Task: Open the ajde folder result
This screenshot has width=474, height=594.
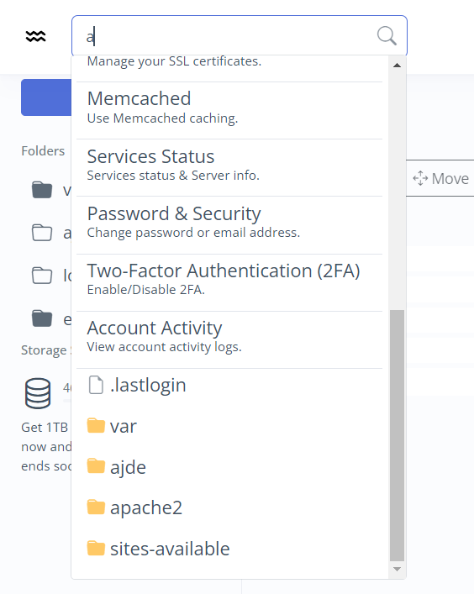Action: tap(229, 467)
